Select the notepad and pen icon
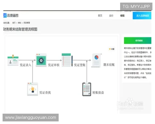This screenshot has width=155, height=124. (x=67, y=60)
